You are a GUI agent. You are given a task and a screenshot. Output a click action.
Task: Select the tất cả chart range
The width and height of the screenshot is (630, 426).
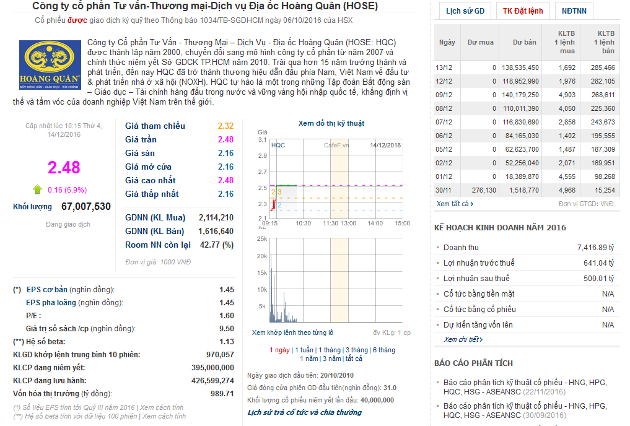[x=354, y=359]
